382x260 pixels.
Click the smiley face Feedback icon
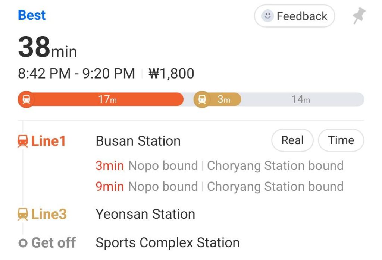point(267,16)
